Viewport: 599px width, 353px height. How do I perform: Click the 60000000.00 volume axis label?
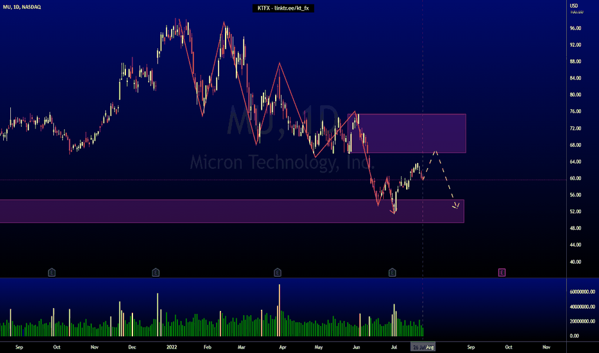click(x=582, y=292)
